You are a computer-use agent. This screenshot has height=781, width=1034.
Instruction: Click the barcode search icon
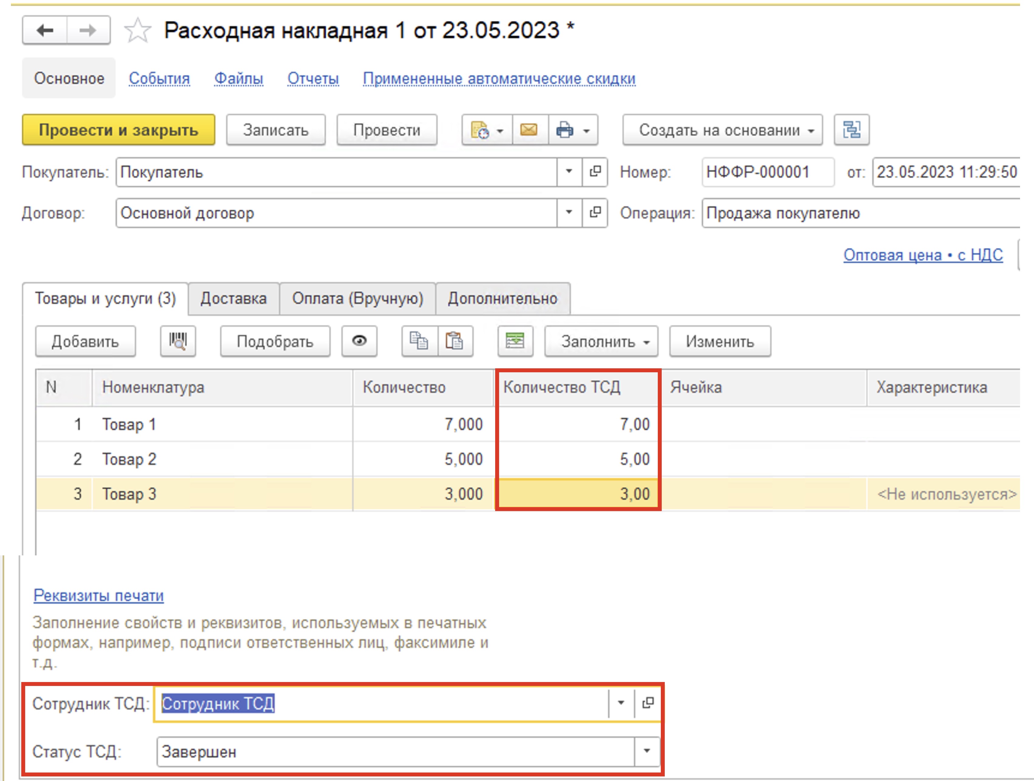pos(178,342)
